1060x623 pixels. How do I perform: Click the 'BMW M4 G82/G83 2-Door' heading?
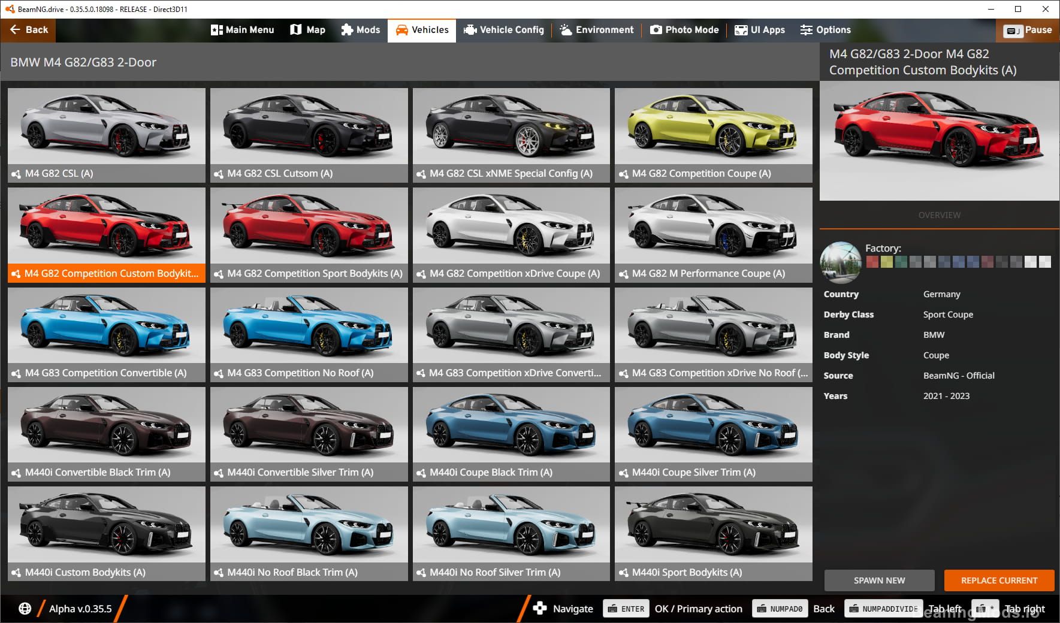83,62
